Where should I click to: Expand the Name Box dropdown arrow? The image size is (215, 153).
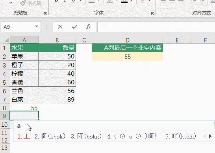(37, 26)
